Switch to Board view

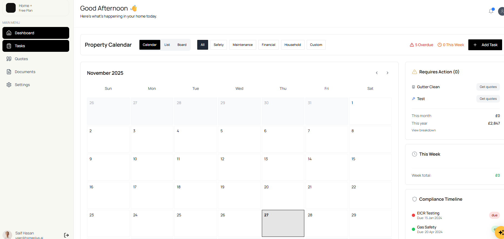182,45
